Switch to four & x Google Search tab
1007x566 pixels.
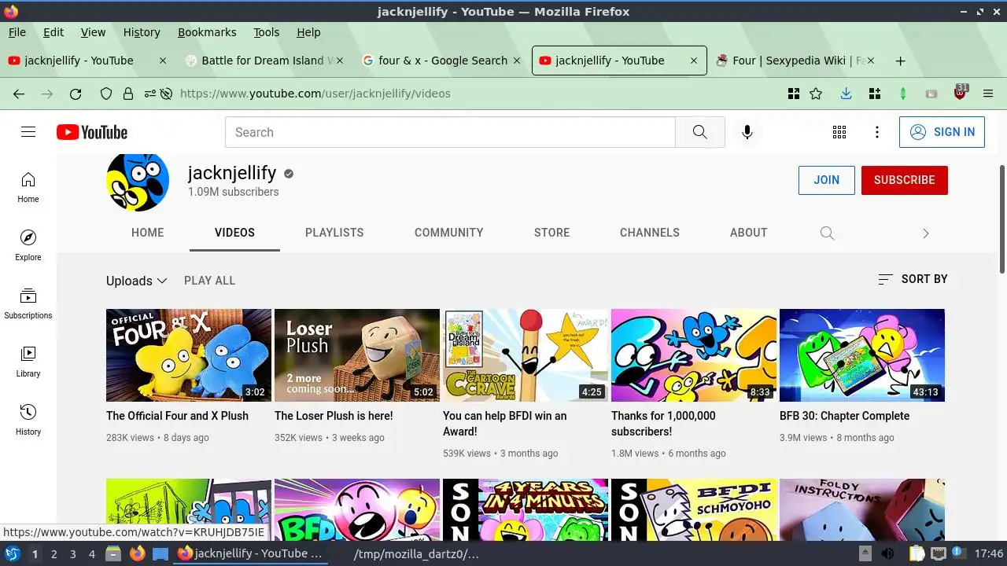442,61
